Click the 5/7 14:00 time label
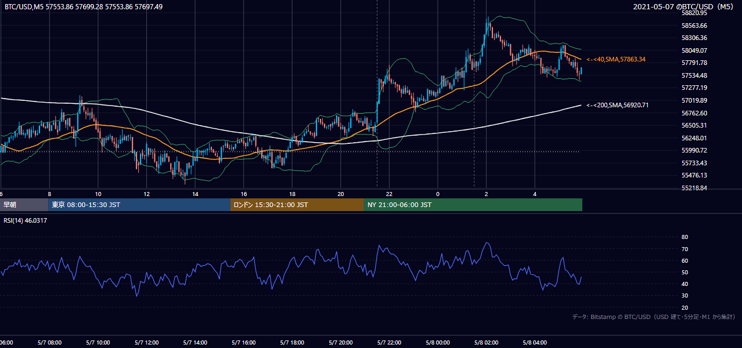This screenshot has width=742, height=348. [x=195, y=343]
